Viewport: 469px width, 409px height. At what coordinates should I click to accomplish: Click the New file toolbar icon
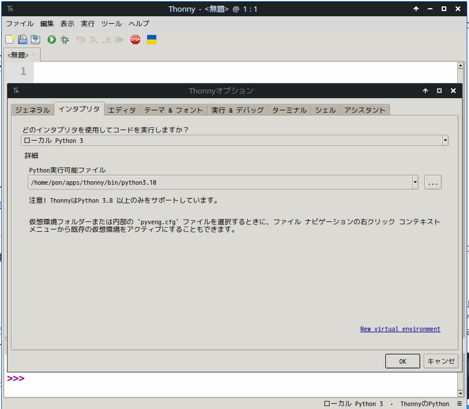click(x=9, y=39)
